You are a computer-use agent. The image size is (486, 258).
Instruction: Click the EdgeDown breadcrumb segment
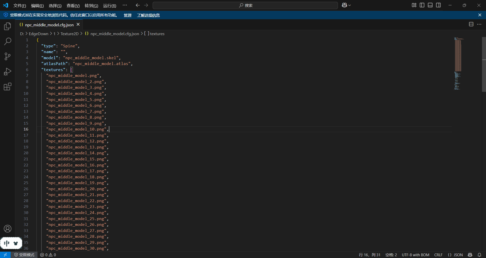pyautogui.click(x=38, y=34)
